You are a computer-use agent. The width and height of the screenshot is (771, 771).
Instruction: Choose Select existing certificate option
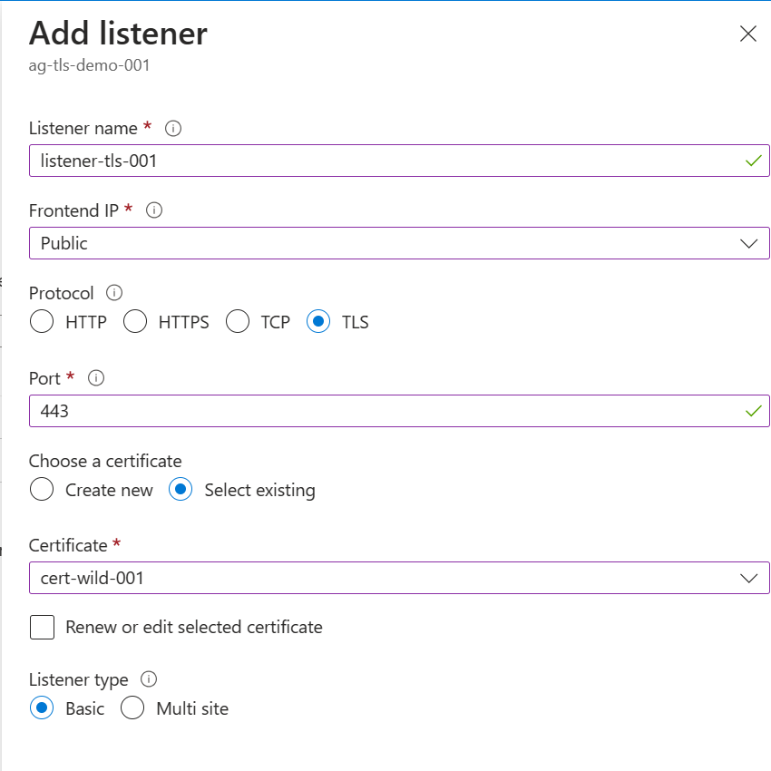(181, 489)
